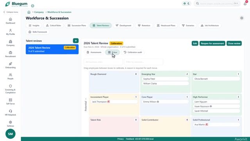Select Sophia Patel employee card
Screen dimensions: 250x141
(165, 79)
